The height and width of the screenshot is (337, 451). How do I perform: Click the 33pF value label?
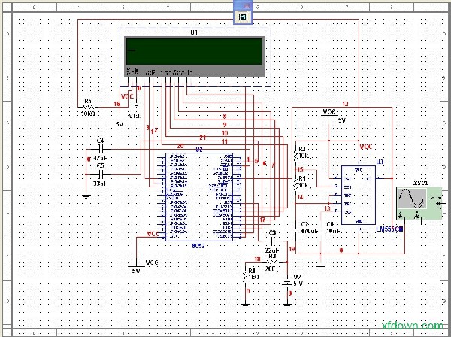point(100,184)
